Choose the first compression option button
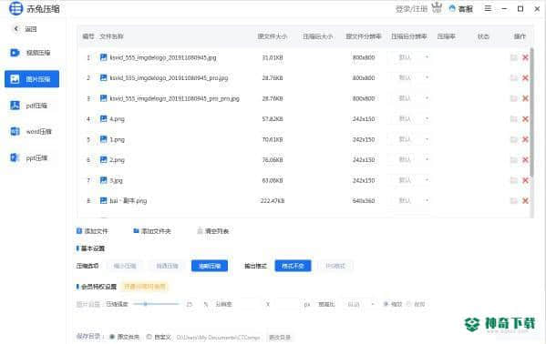The height and width of the screenshot is (344, 546). 125,266
